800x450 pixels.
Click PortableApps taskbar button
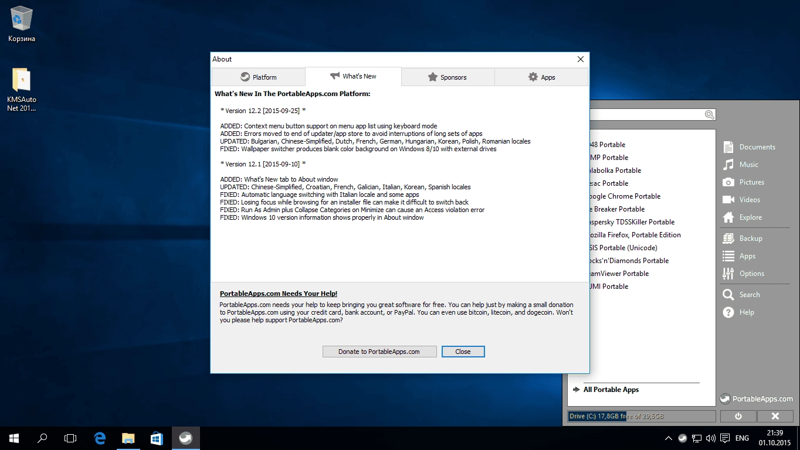tap(185, 438)
